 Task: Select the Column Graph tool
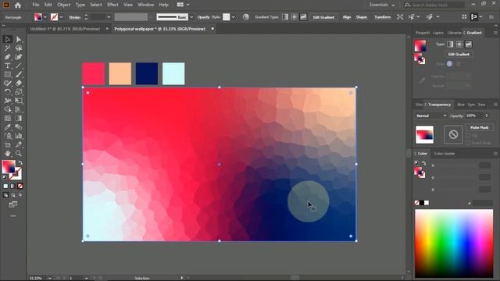pos(19,136)
